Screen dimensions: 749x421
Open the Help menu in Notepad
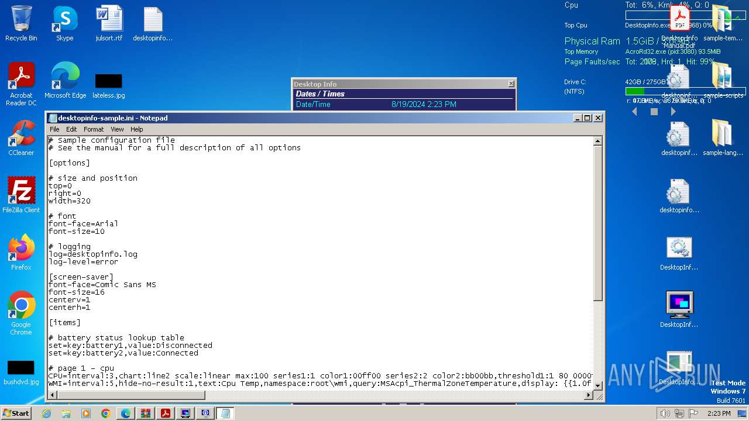(x=136, y=129)
